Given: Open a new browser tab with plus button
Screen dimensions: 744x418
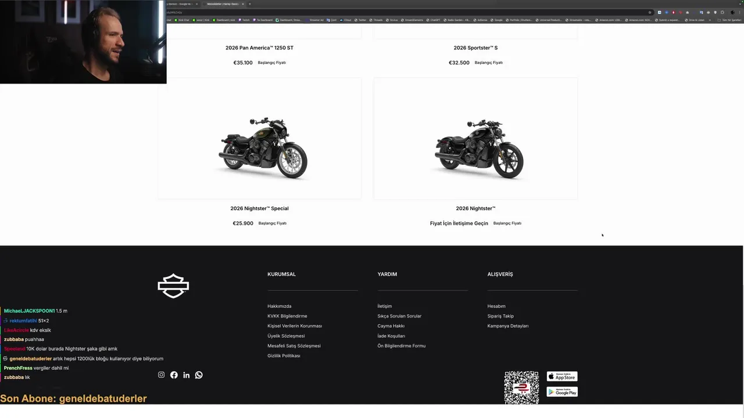Looking at the screenshot, I should pyautogui.click(x=250, y=4).
